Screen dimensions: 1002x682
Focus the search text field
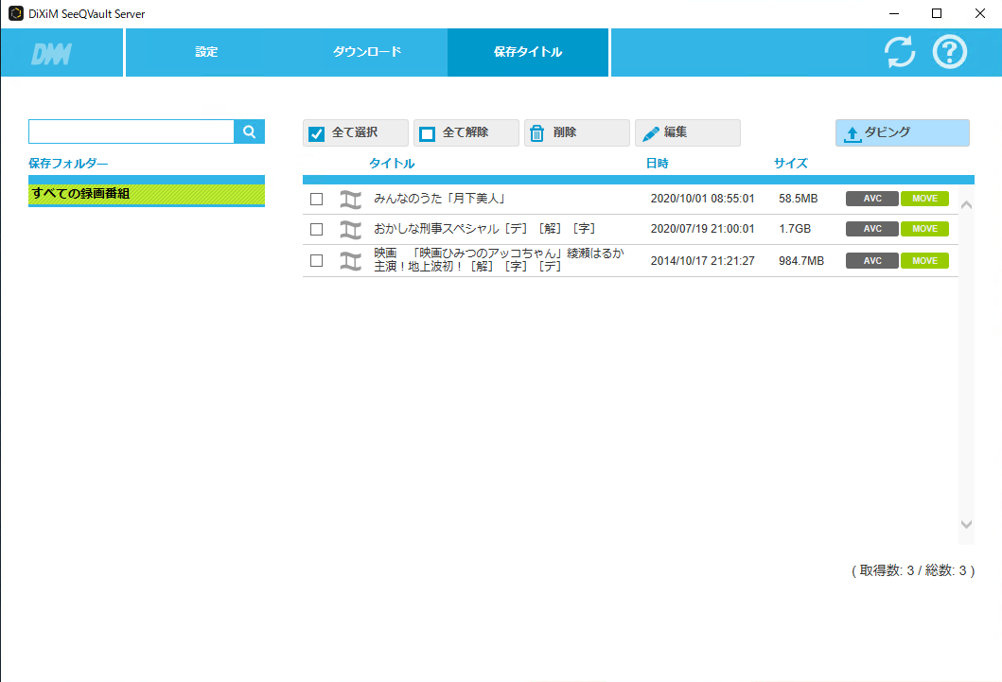pyautogui.click(x=132, y=132)
